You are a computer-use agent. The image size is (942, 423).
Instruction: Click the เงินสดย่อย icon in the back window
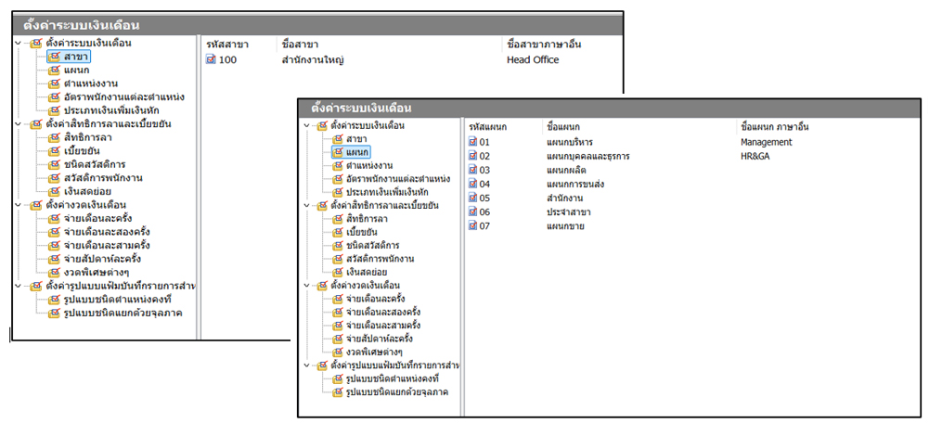(54, 190)
